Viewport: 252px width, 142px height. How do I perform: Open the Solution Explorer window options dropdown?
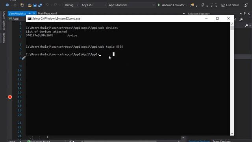click(x=241, y=13)
